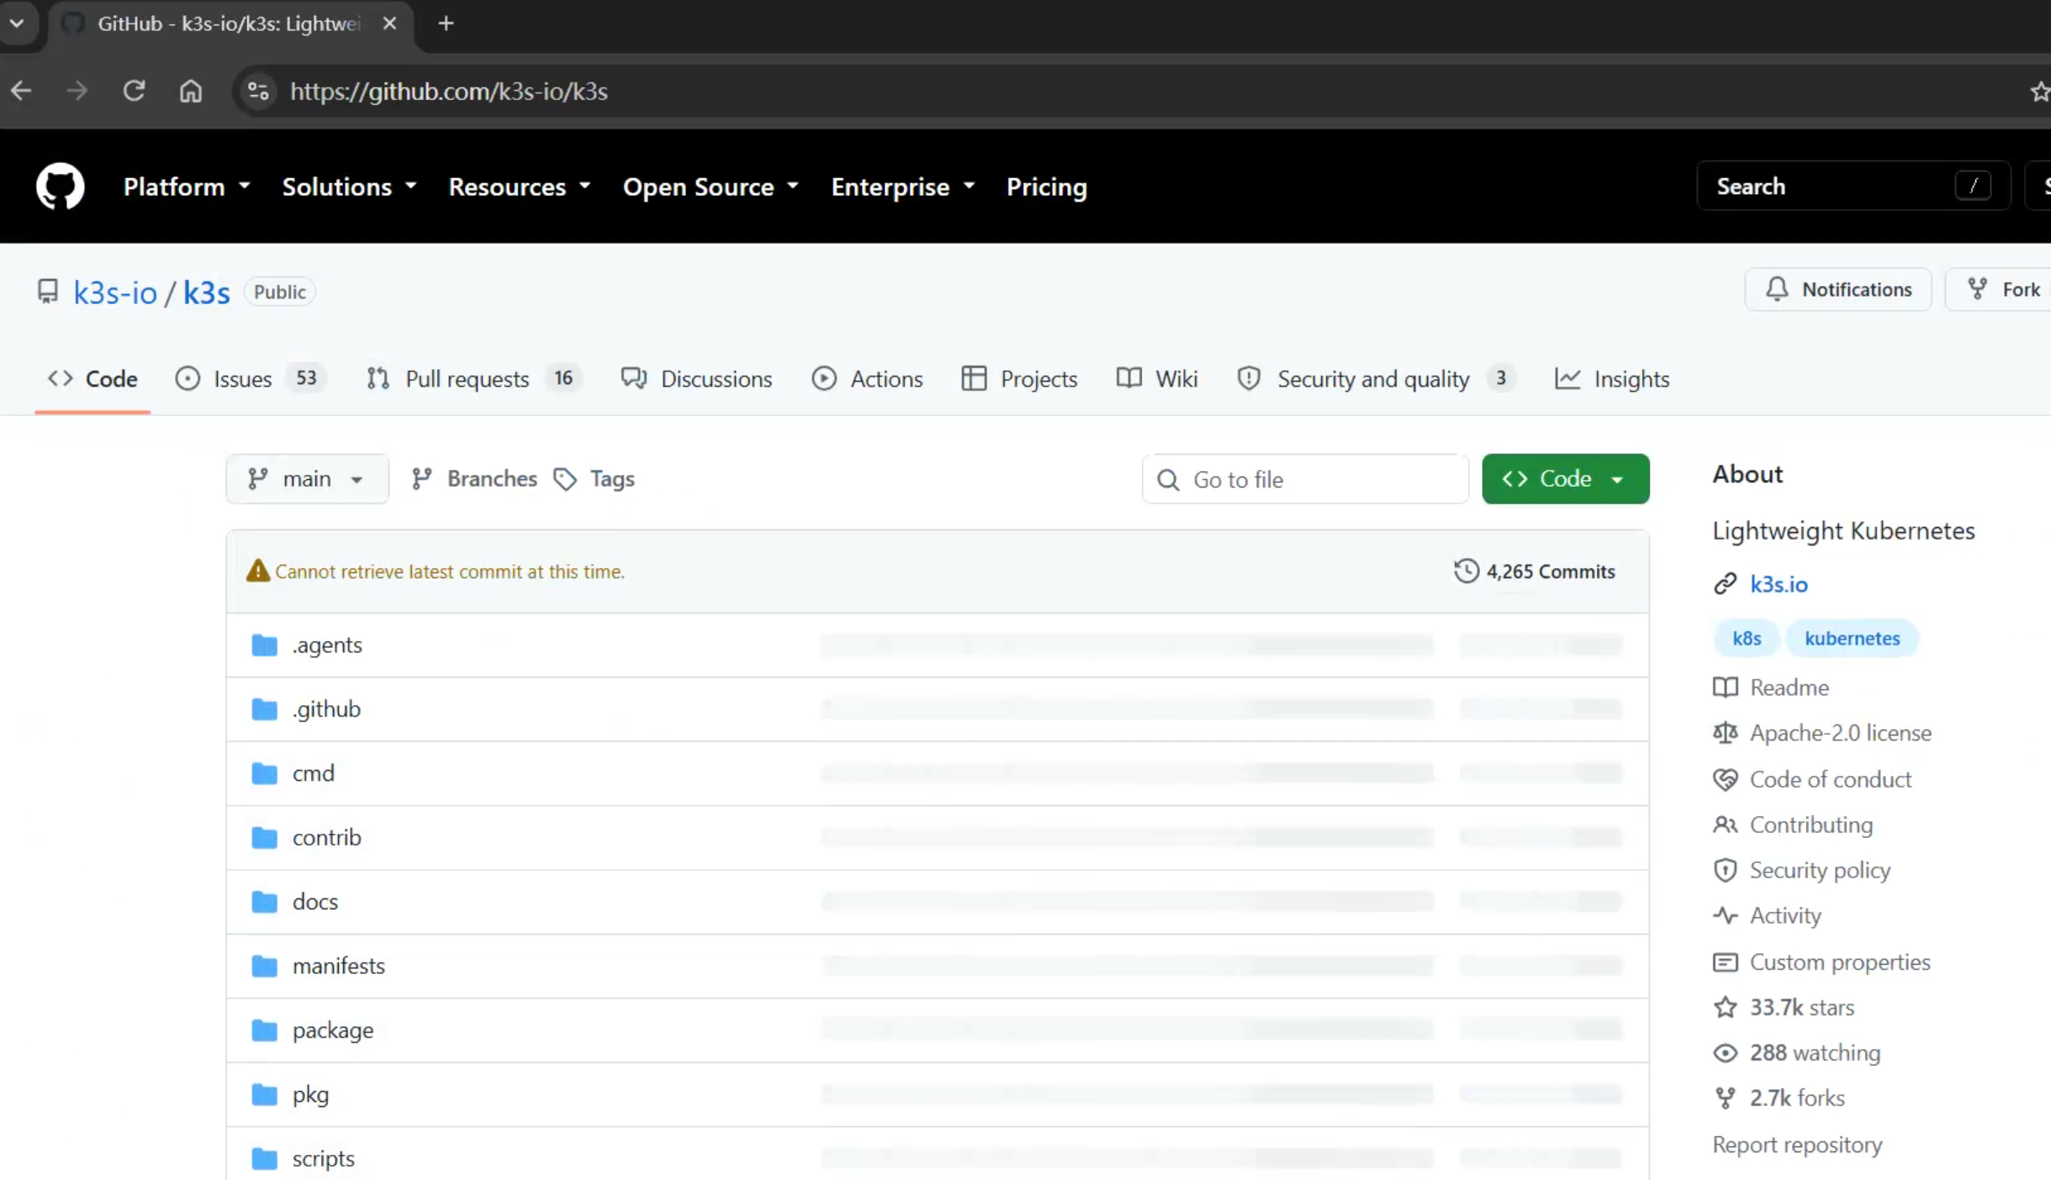Click the warning triangle icon on commit bar

coord(257,572)
